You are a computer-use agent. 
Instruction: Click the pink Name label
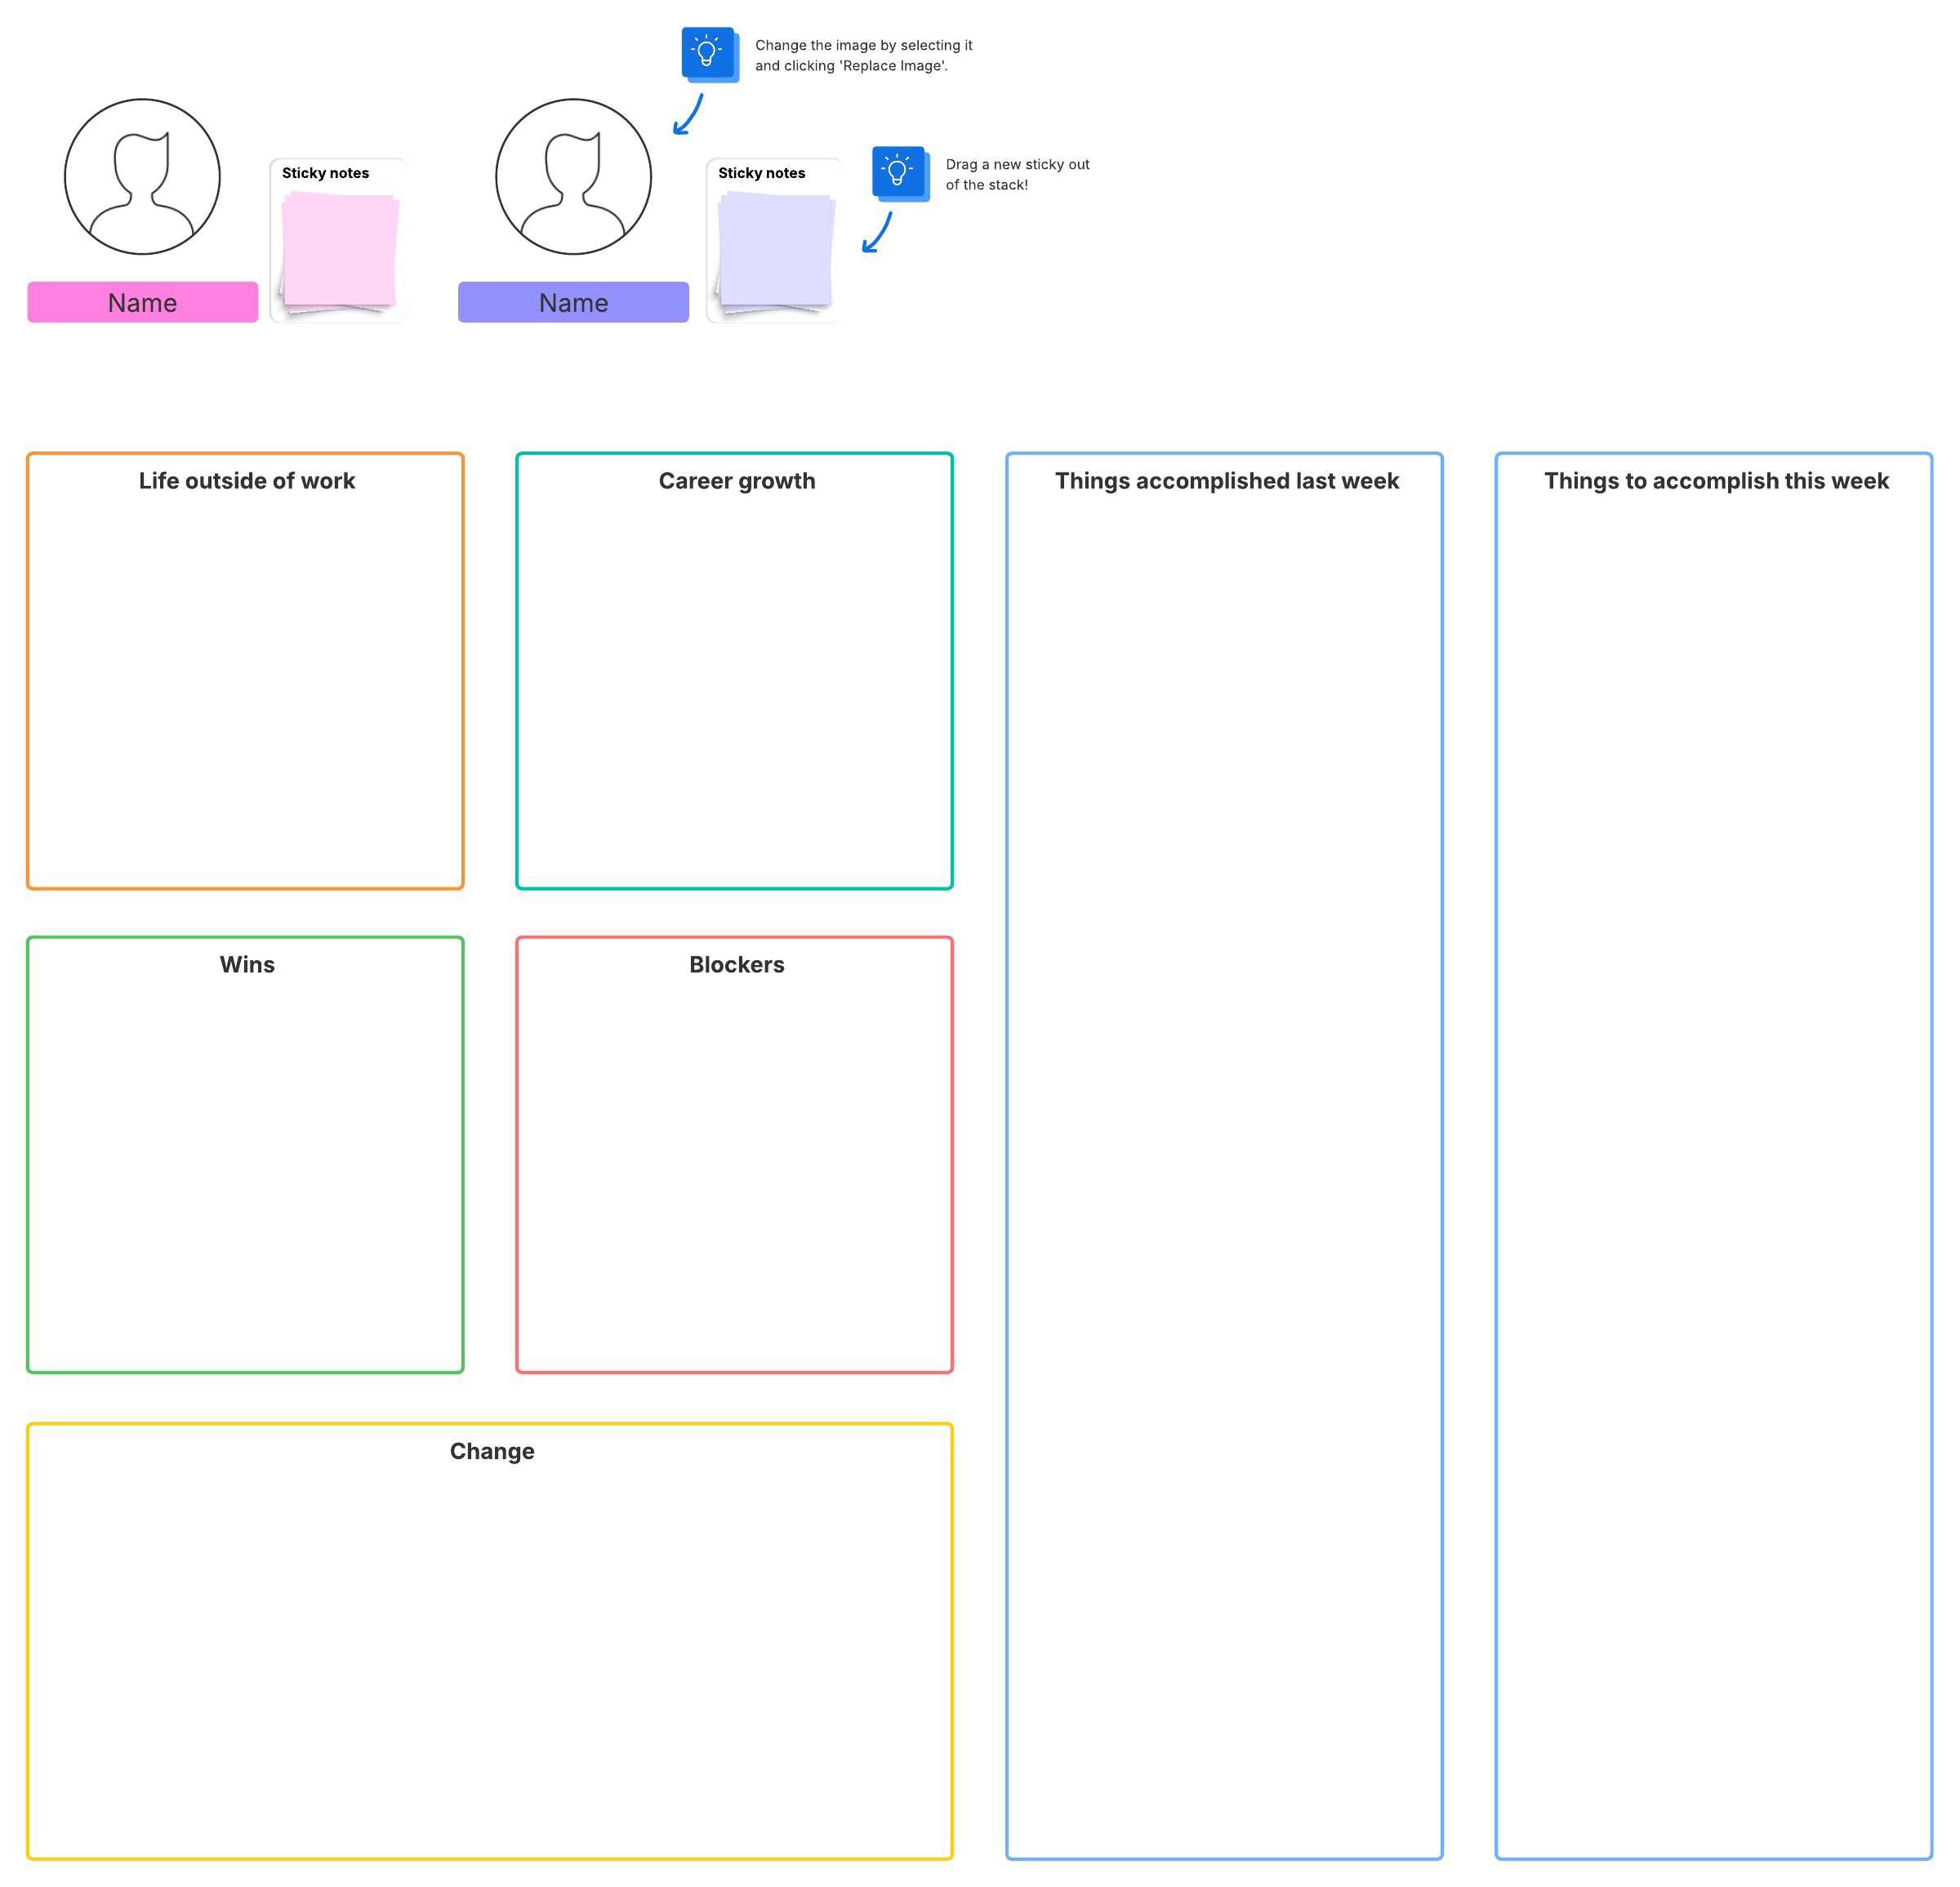[142, 303]
